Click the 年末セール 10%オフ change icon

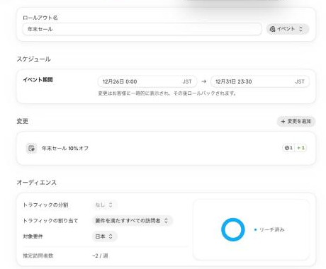pyautogui.click(x=31, y=148)
